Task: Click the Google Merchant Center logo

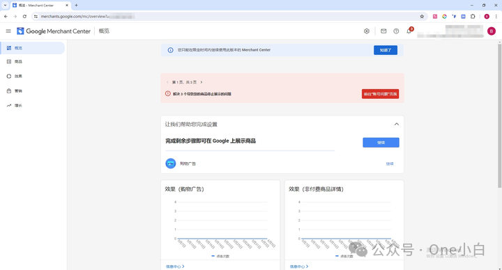Action: [x=54, y=31]
